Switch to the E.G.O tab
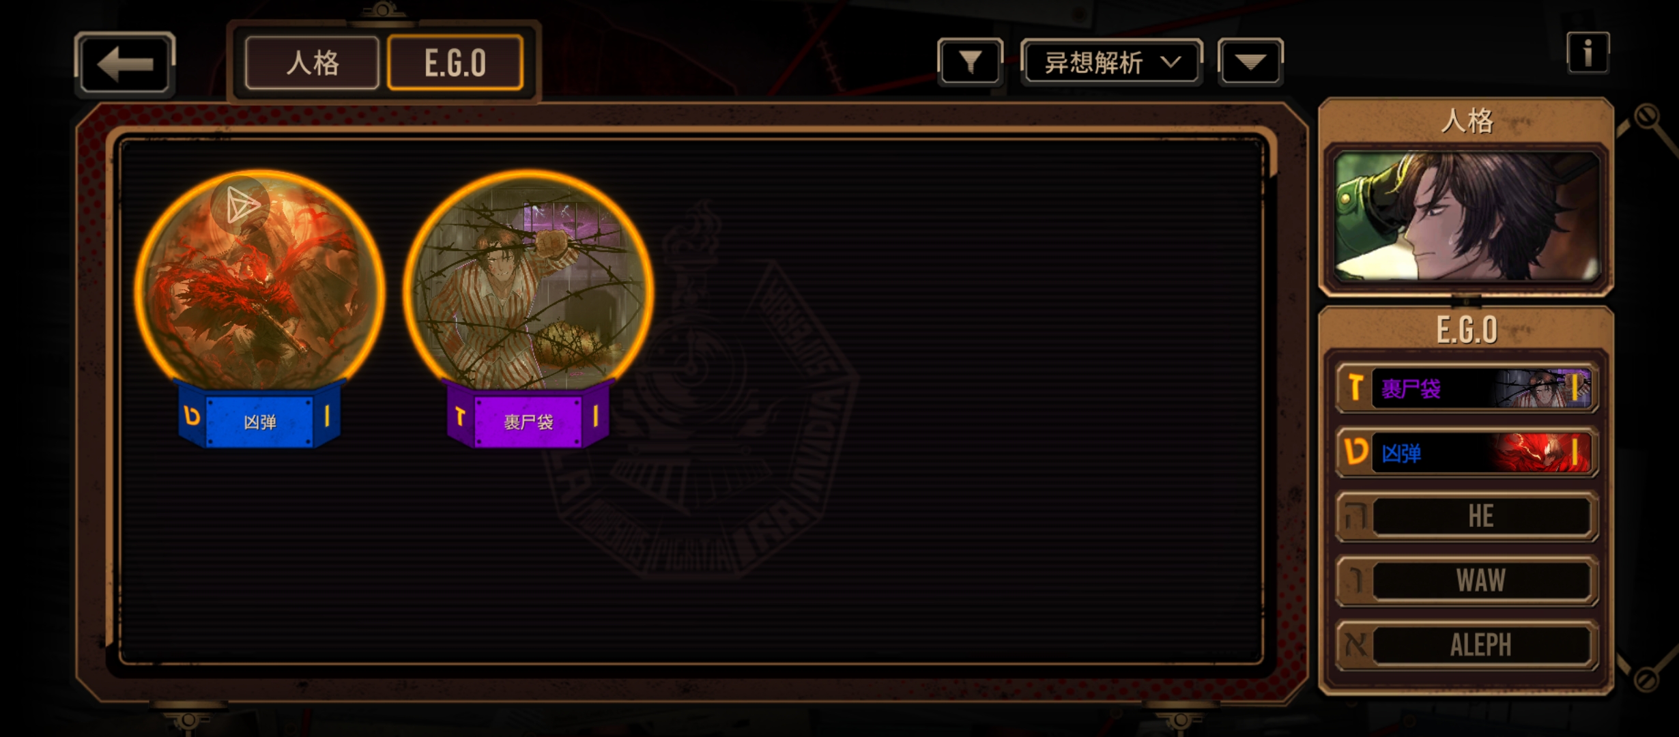Viewport: 1679px width, 737px height. (455, 63)
